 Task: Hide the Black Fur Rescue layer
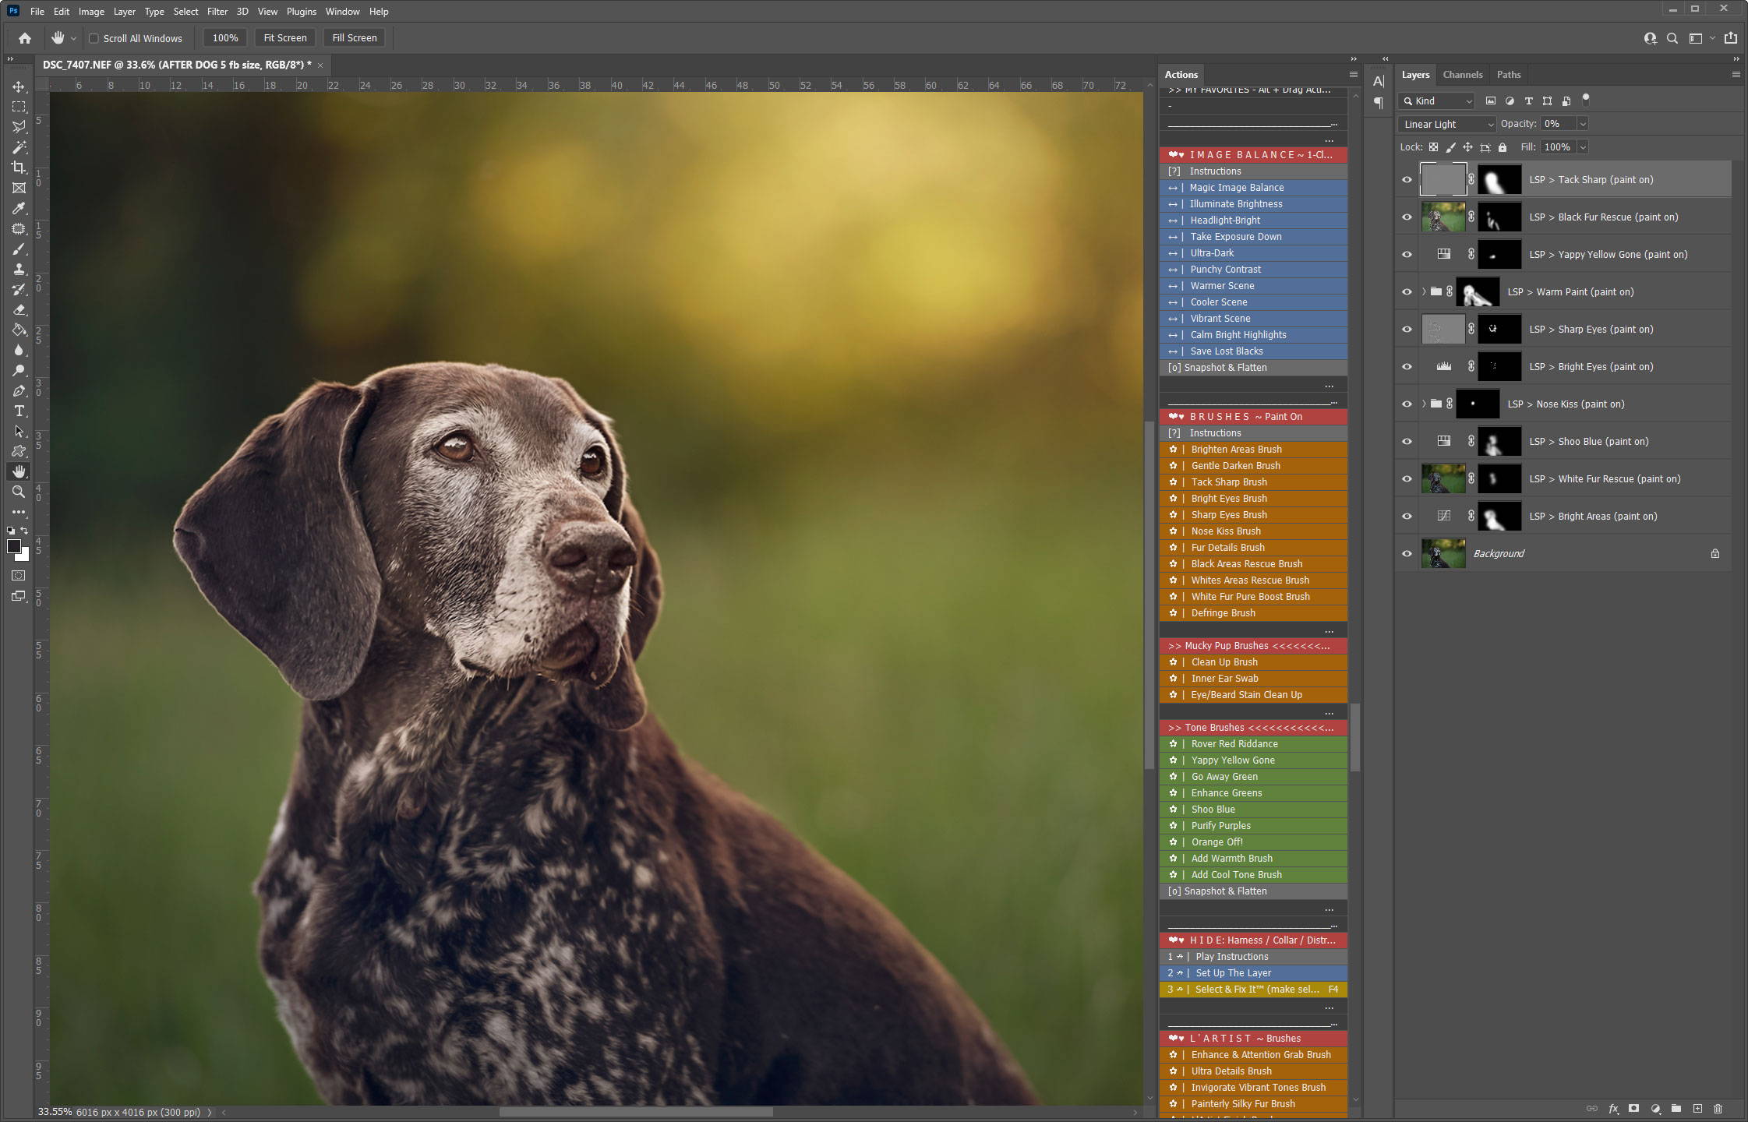[x=1407, y=217]
